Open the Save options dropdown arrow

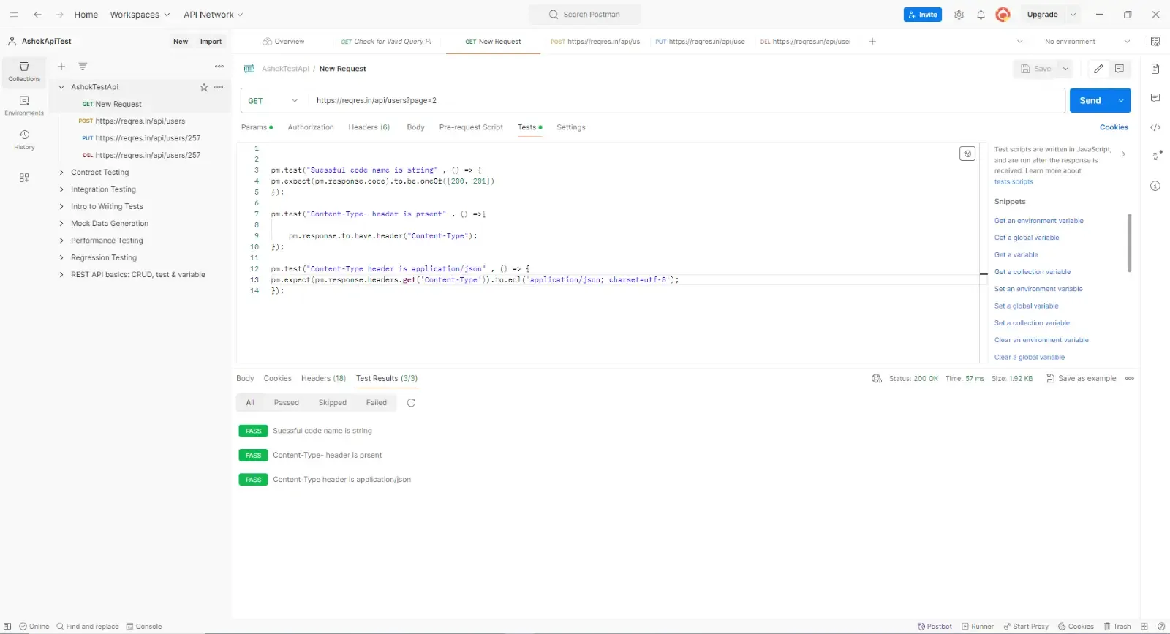click(x=1065, y=69)
